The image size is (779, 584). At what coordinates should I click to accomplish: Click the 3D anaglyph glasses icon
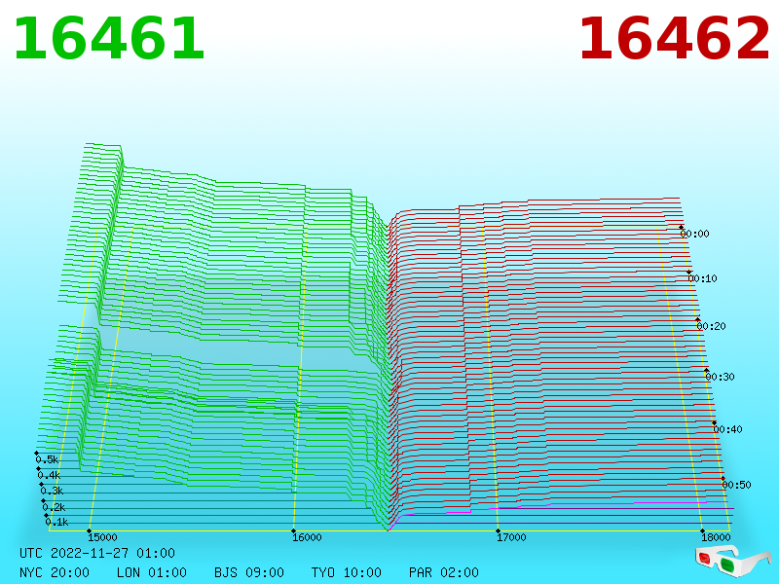pos(732,561)
